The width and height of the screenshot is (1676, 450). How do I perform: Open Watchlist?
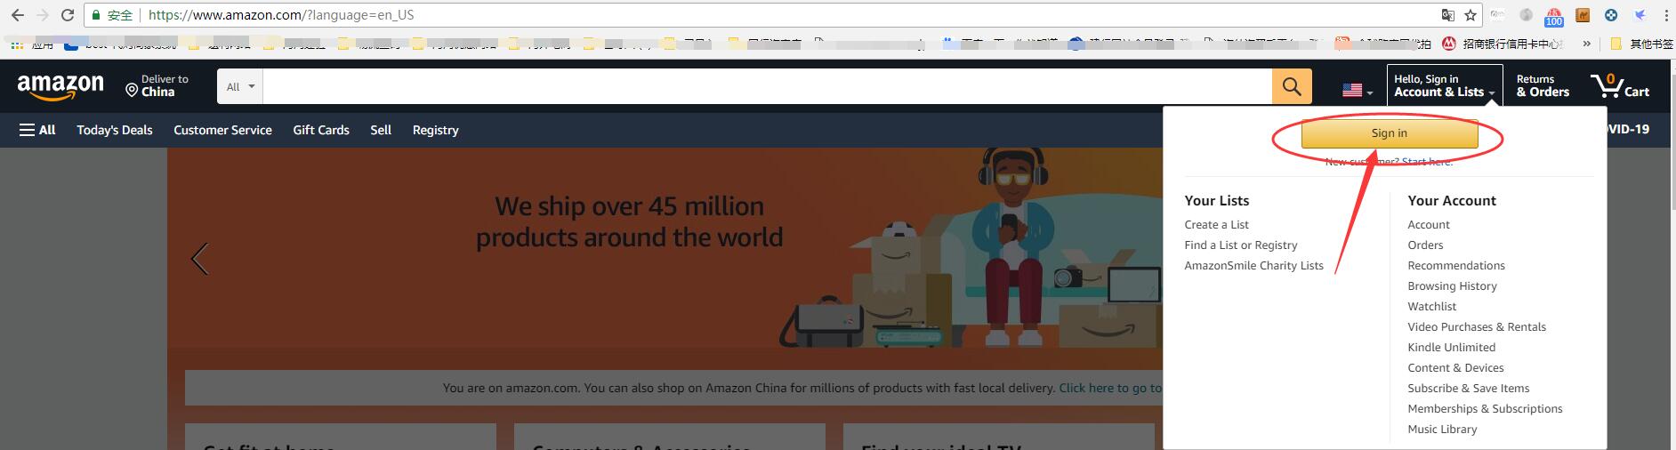pyautogui.click(x=1431, y=307)
